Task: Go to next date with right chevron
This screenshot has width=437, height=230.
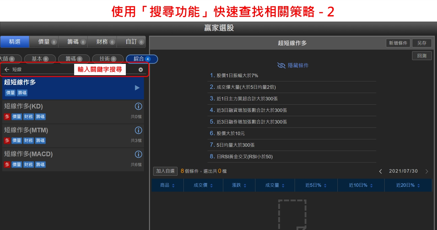Action: (427, 171)
